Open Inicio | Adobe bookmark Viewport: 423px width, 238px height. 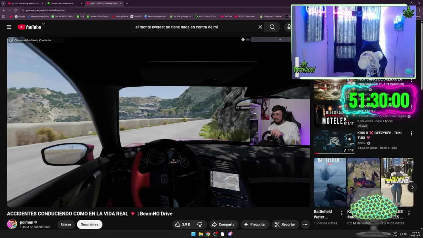120,16
